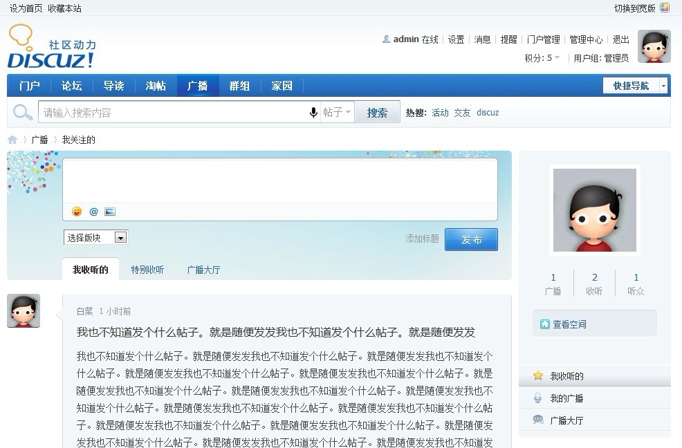Open the 广播 navigation item
Image resolution: width=682 pixels, height=448 pixels.
point(197,86)
